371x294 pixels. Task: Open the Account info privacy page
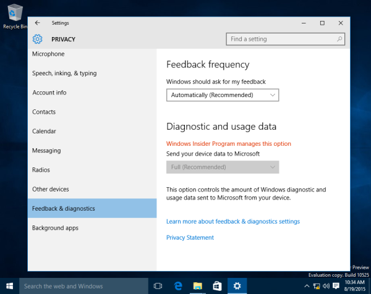pyautogui.click(x=92, y=93)
